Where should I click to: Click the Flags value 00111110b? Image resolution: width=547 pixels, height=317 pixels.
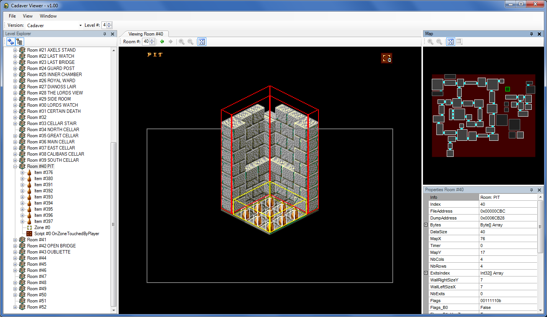click(508, 301)
